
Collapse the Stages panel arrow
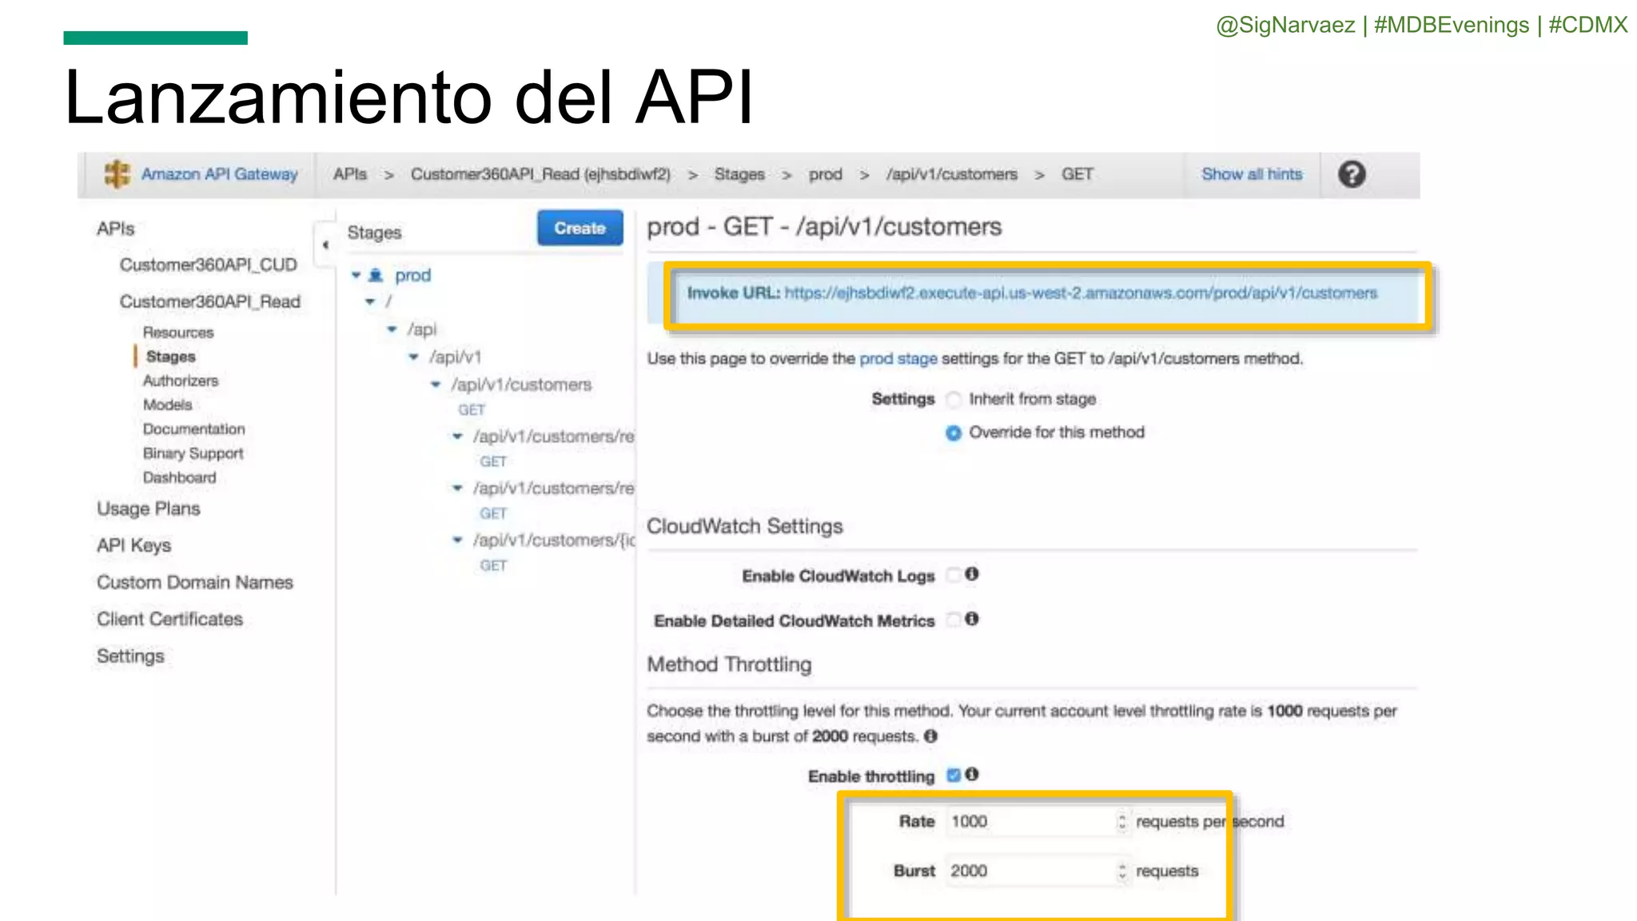tap(325, 245)
